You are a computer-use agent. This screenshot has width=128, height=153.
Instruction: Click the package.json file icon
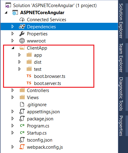tap(22, 119)
